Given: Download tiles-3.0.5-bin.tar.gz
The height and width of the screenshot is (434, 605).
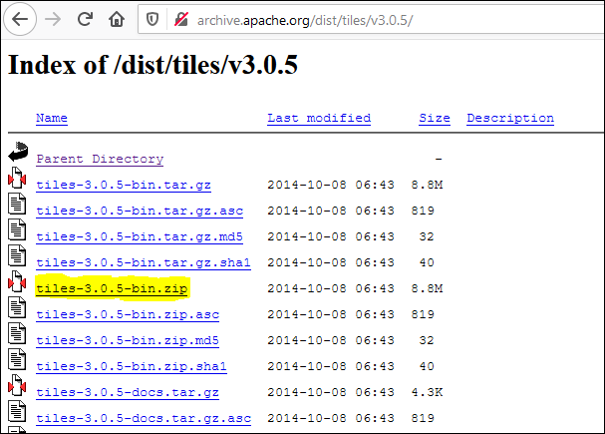Looking at the screenshot, I should click(x=124, y=185).
